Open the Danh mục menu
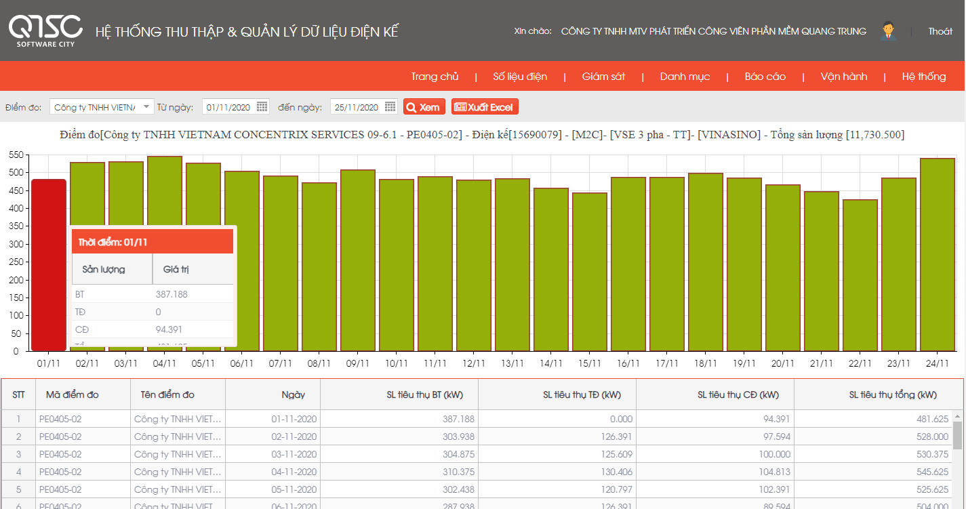The height and width of the screenshot is (509, 966). [685, 77]
